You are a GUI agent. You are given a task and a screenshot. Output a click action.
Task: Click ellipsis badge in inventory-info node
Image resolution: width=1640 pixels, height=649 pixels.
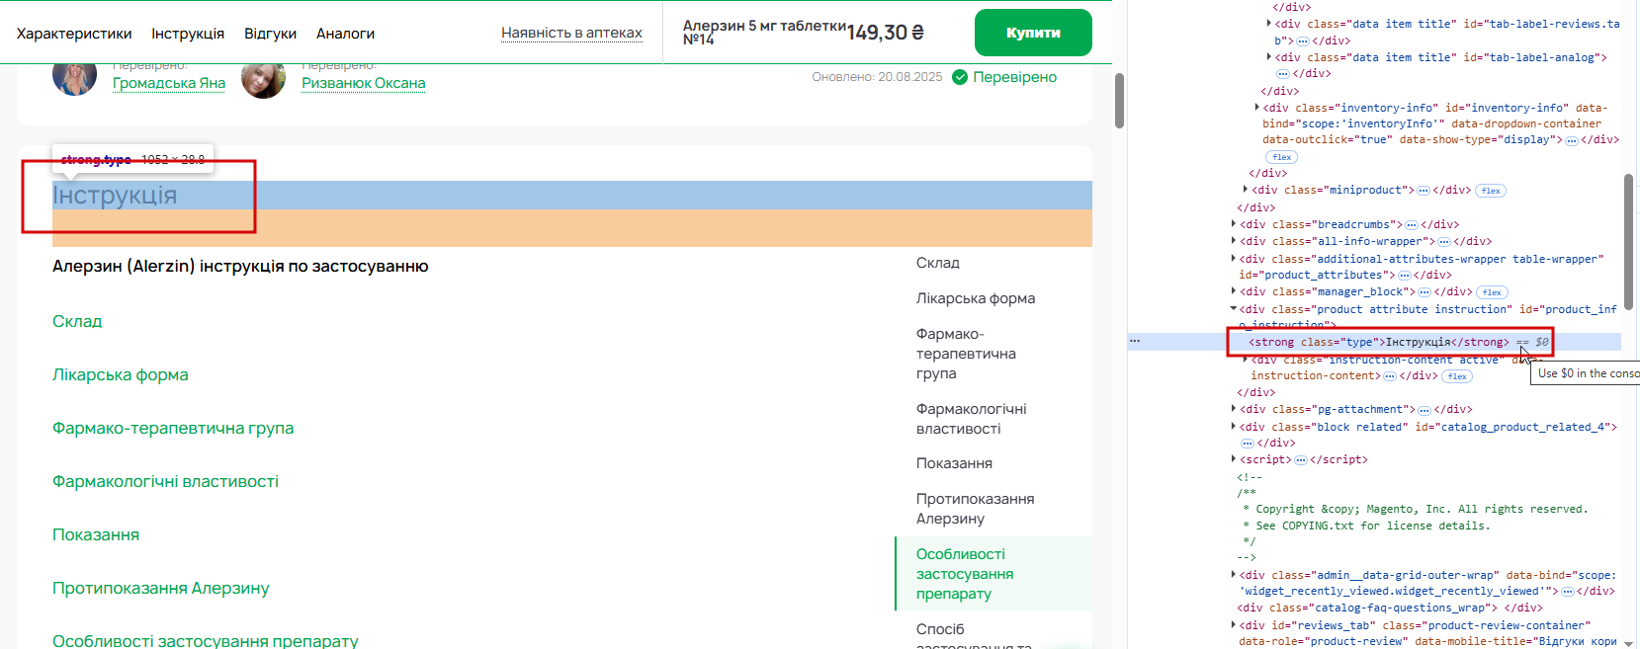pos(1572,140)
